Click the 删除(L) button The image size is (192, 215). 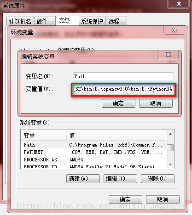(x=157, y=178)
